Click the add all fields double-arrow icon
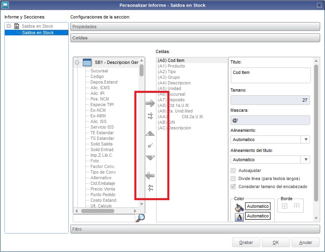The image size is (325, 252). click(150, 116)
